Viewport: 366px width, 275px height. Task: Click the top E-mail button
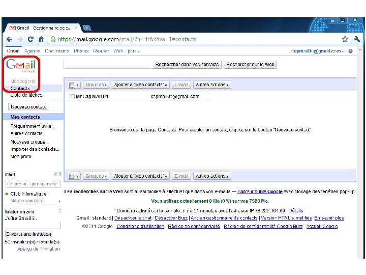pyautogui.click(x=181, y=85)
